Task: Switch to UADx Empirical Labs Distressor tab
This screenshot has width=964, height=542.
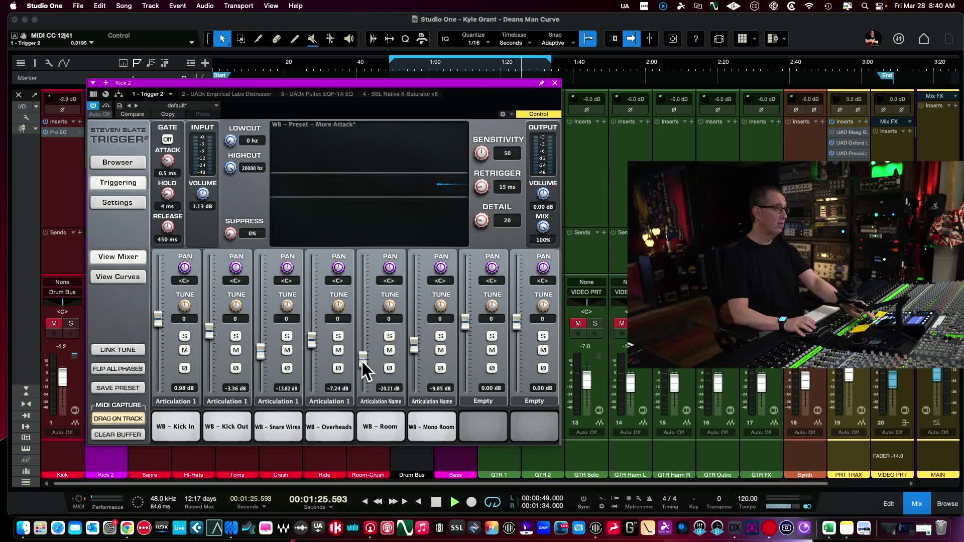Action: click(226, 94)
